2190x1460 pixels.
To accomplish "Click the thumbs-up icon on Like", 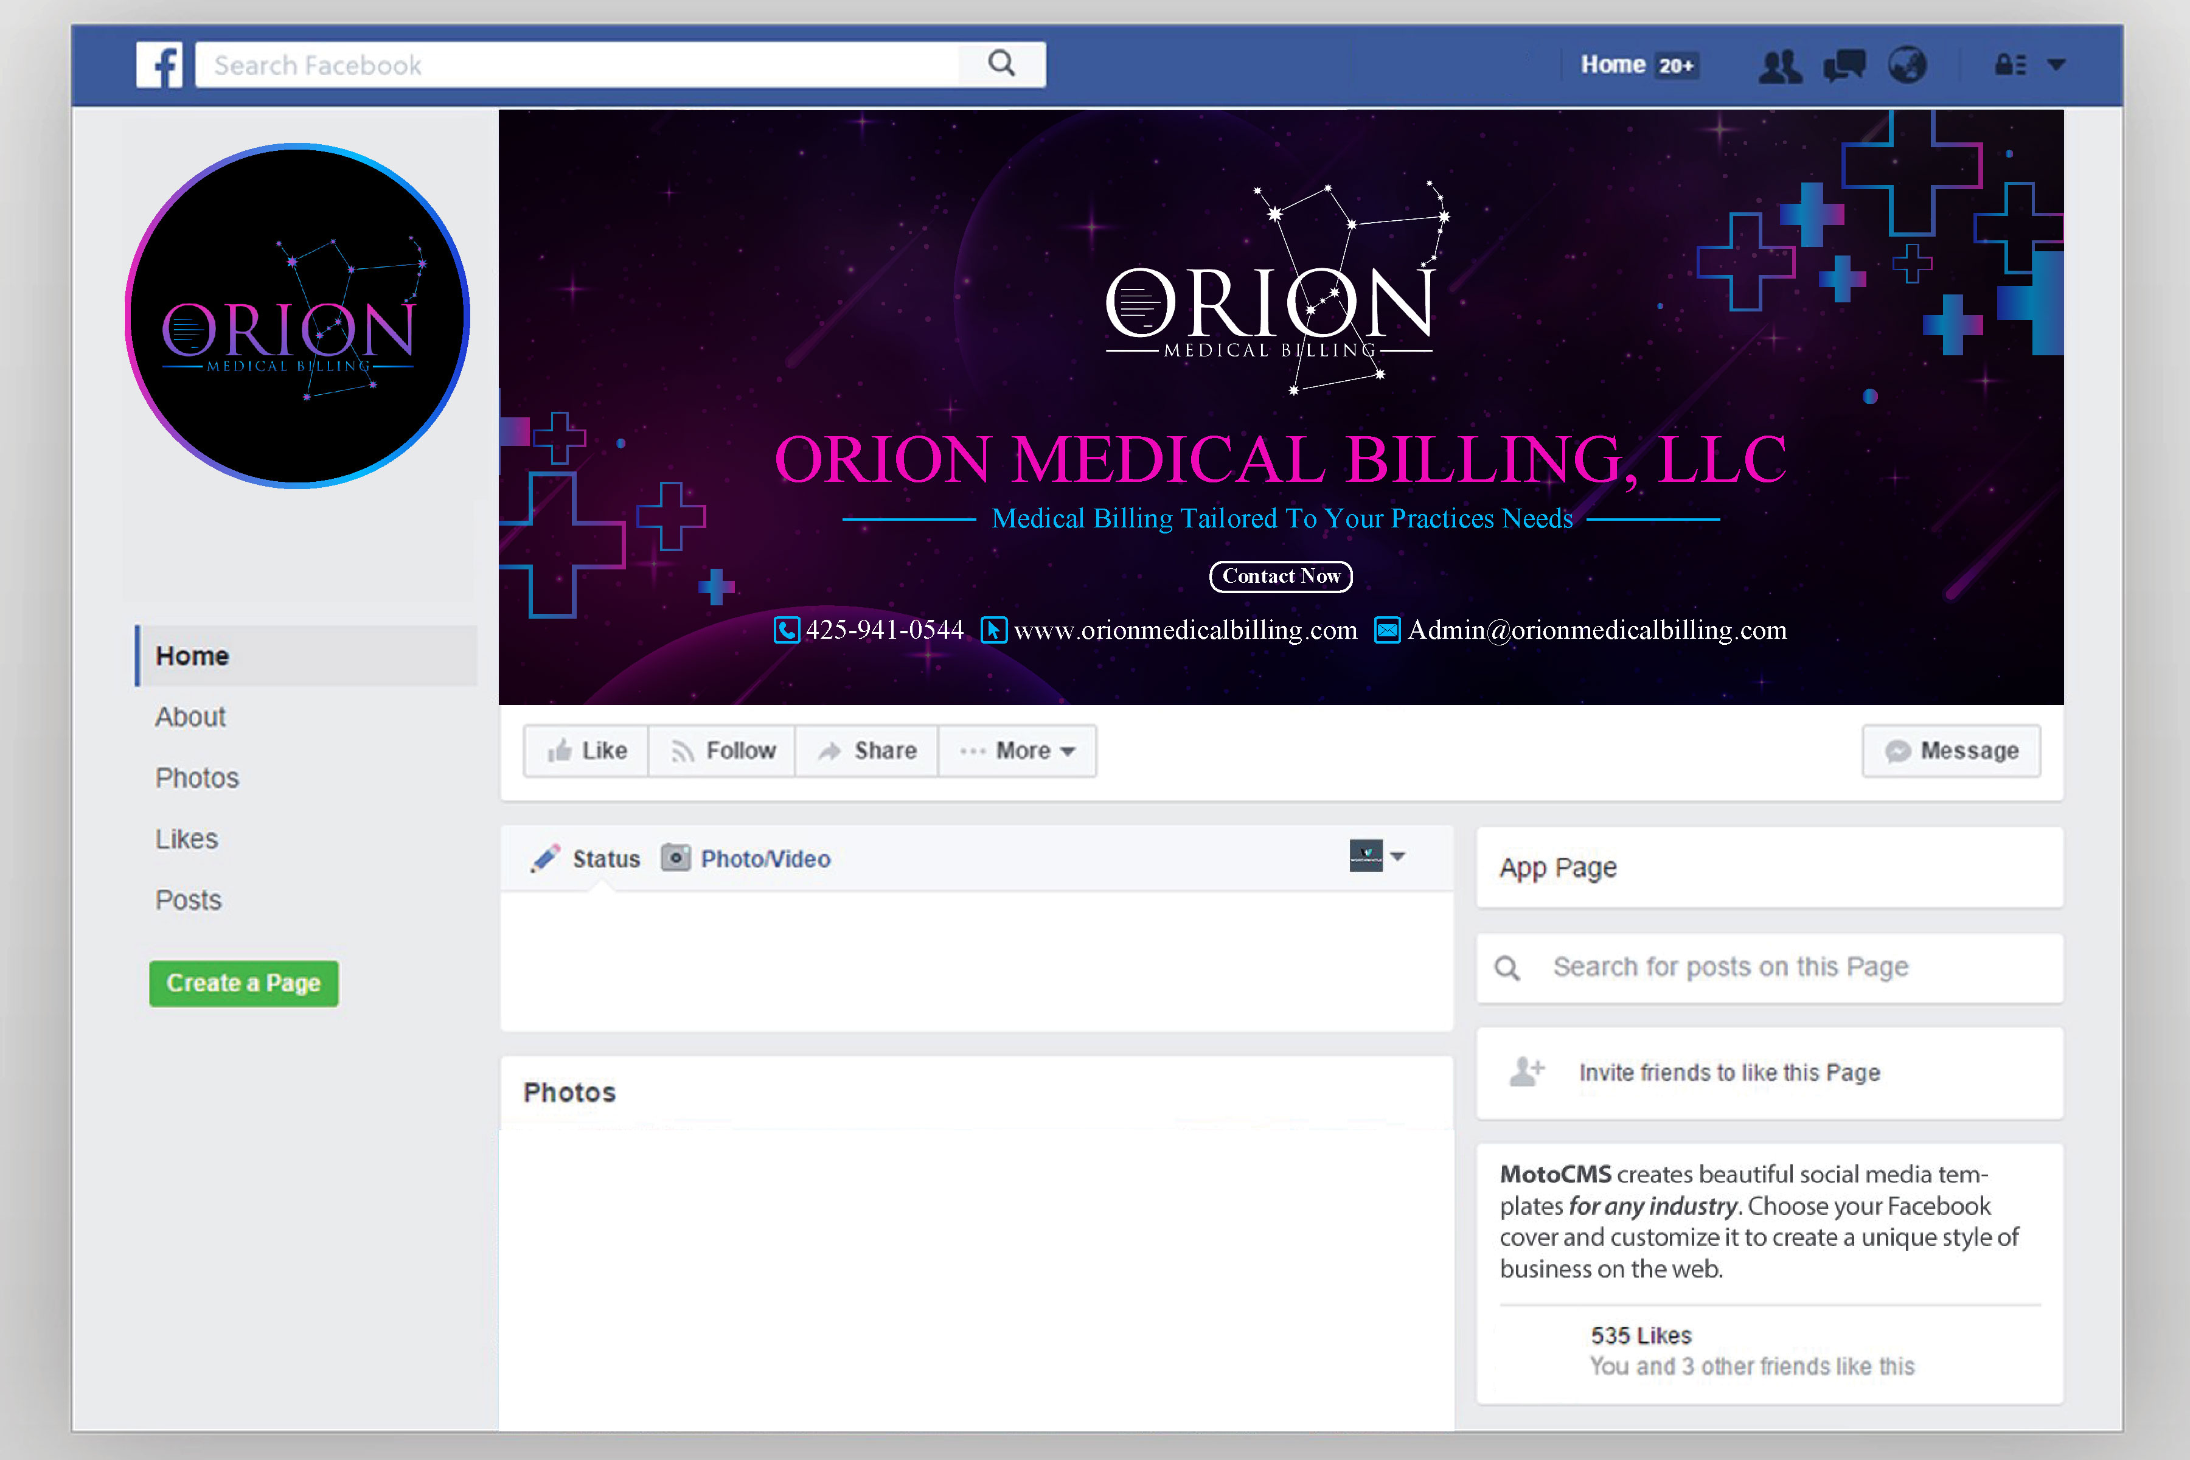I will click(558, 751).
